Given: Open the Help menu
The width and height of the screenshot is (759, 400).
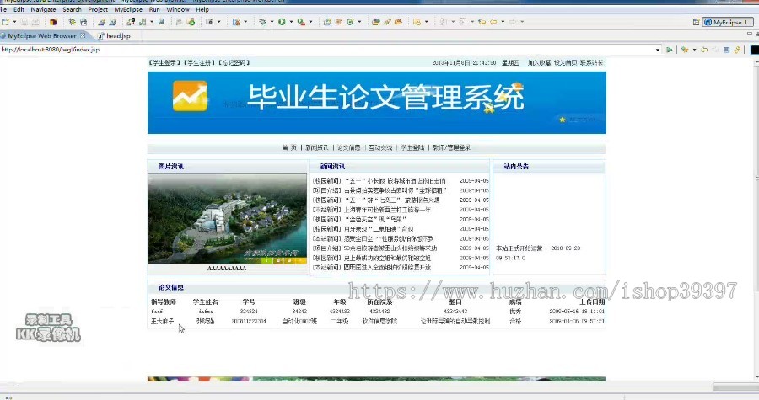Looking at the screenshot, I should (202, 9).
